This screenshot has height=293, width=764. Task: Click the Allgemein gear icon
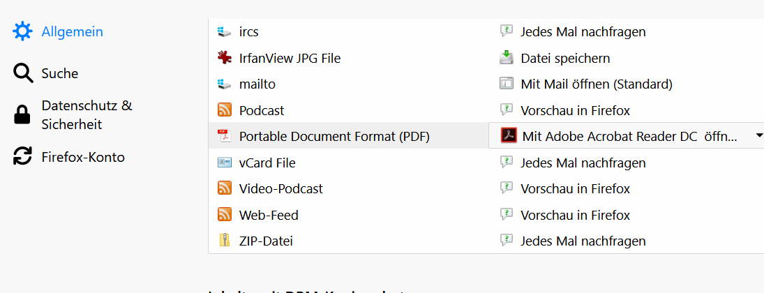23,31
